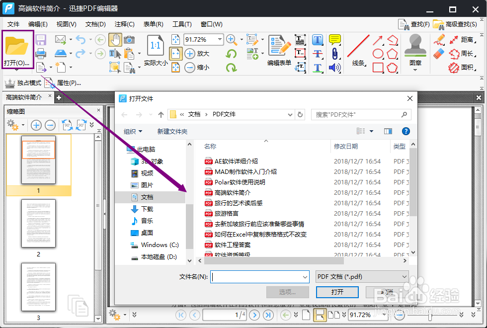
Task: Select the eraser annotation tool
Action: click(x=439, y=53)
